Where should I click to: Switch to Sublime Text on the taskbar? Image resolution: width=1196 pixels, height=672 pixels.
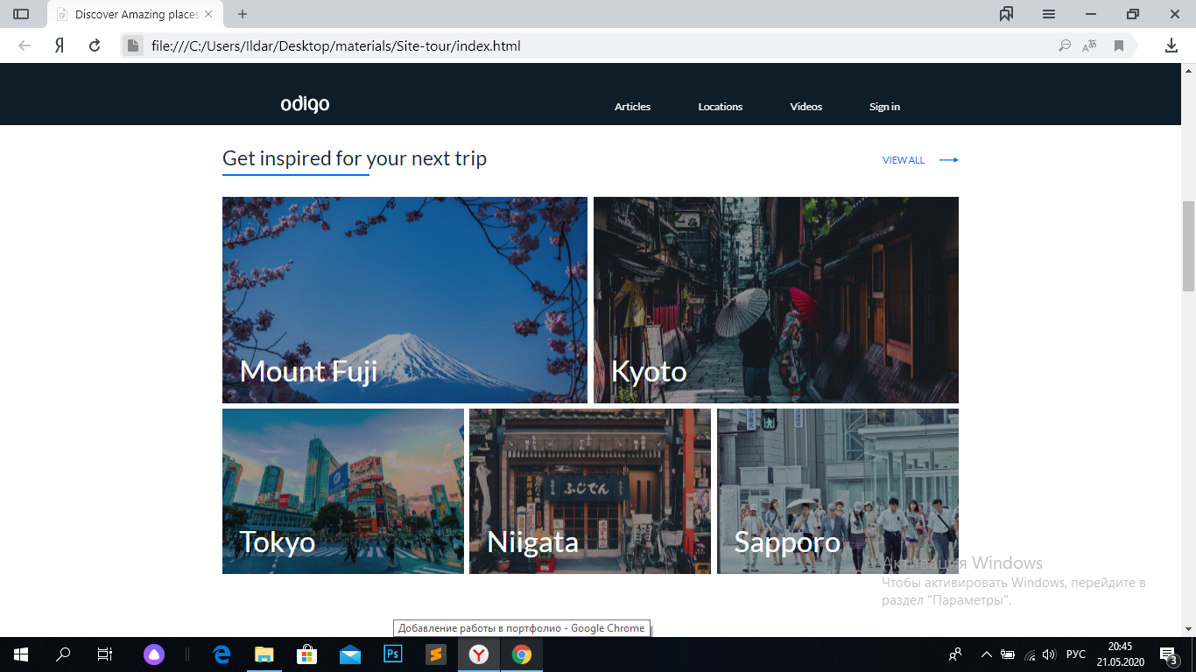(x=435, y=654)
